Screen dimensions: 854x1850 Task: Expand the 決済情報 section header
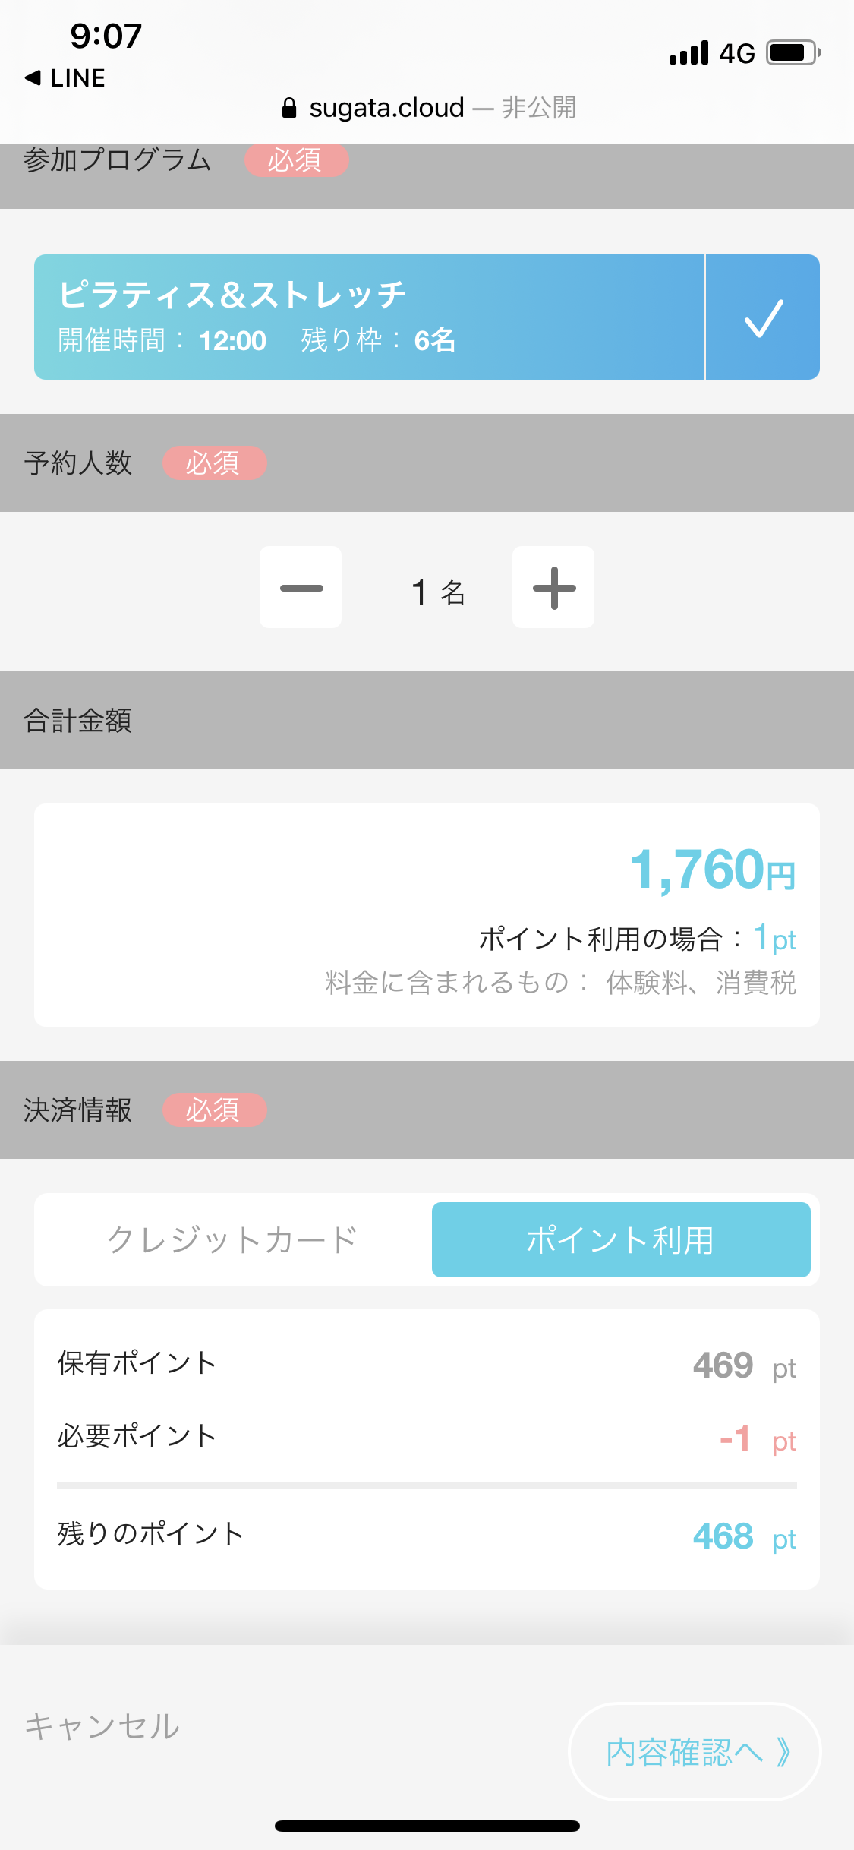tap(77, 1110)
